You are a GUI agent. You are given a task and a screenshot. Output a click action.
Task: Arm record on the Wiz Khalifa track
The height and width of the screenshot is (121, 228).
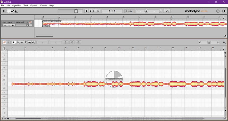click(x=13, y=25)
